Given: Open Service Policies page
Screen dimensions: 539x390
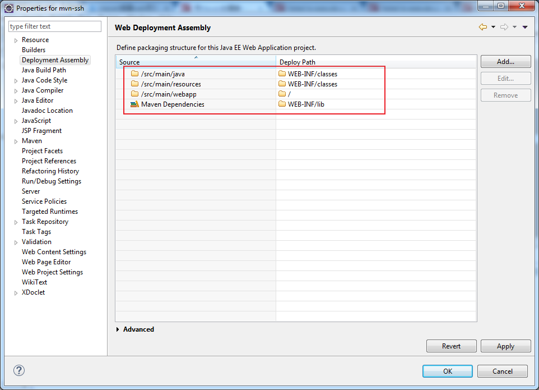Looking at the screenshot, I should pyautogui.click(x=44, y=201).
